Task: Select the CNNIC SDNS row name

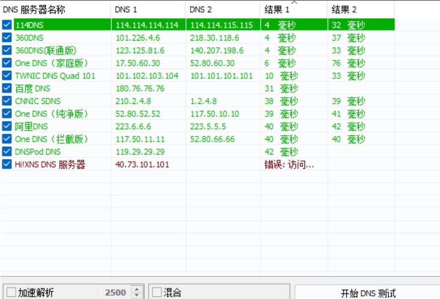Action: (38, 101)
